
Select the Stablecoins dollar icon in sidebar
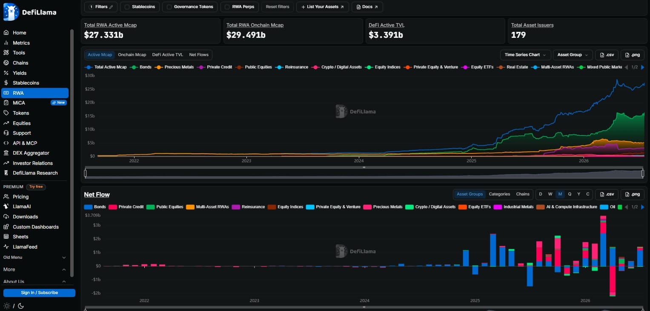pos(6,83)
